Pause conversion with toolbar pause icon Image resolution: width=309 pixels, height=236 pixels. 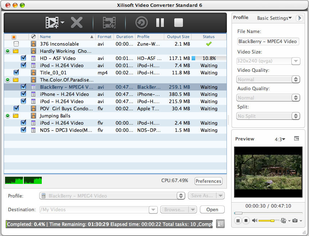point(160,23)
